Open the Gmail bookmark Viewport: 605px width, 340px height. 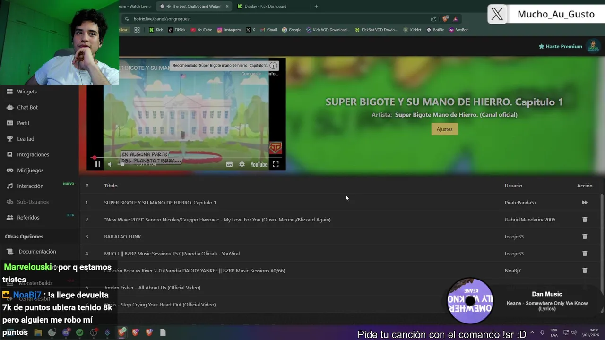tap(268, 30)
